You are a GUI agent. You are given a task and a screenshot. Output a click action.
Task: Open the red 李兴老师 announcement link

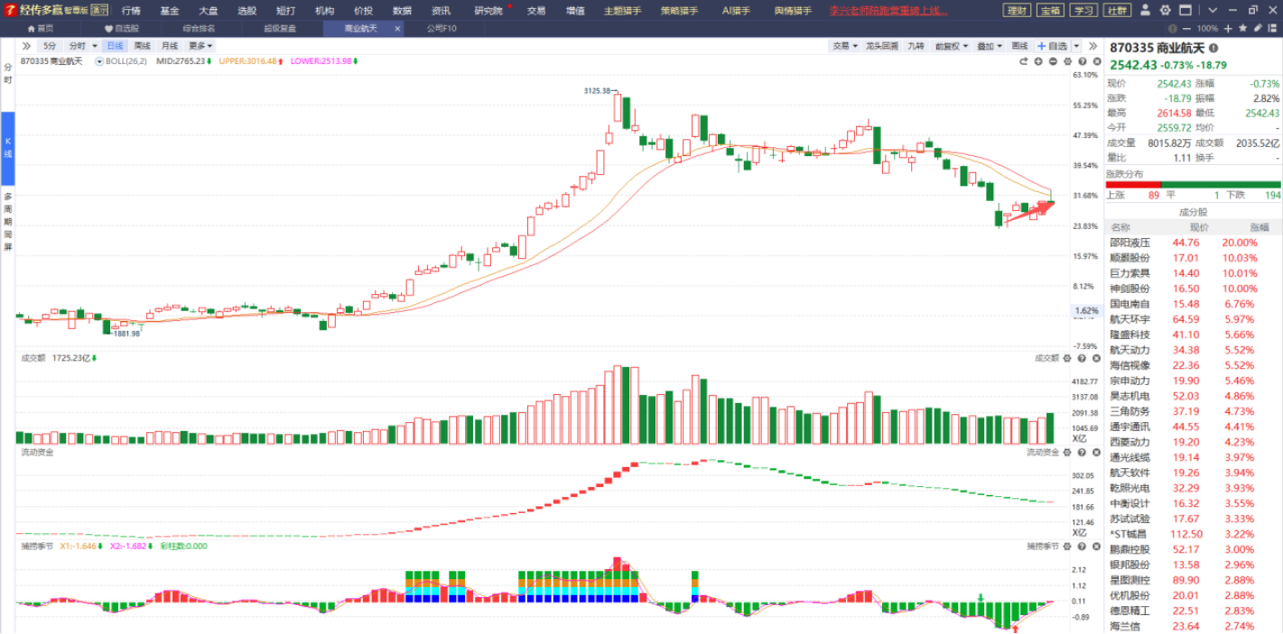click(x=888, y=11)
